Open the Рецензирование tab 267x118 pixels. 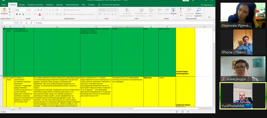click(x=72, y=5)
